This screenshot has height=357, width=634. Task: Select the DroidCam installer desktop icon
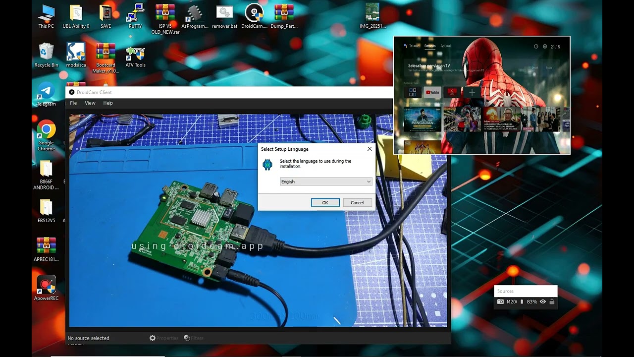click(254, 16)
